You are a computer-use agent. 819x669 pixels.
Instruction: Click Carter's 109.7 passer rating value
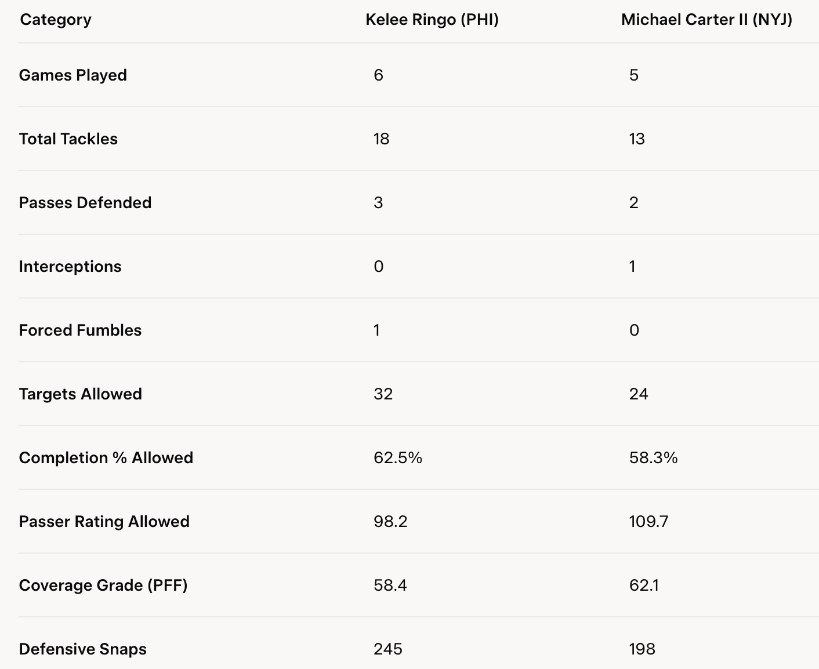648,522
